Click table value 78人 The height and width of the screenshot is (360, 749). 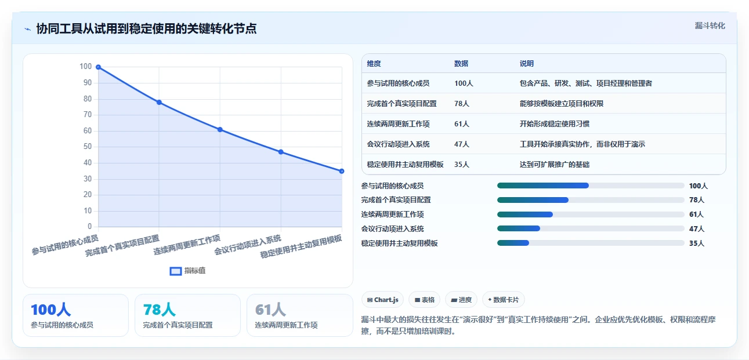[x=462, y=104]
